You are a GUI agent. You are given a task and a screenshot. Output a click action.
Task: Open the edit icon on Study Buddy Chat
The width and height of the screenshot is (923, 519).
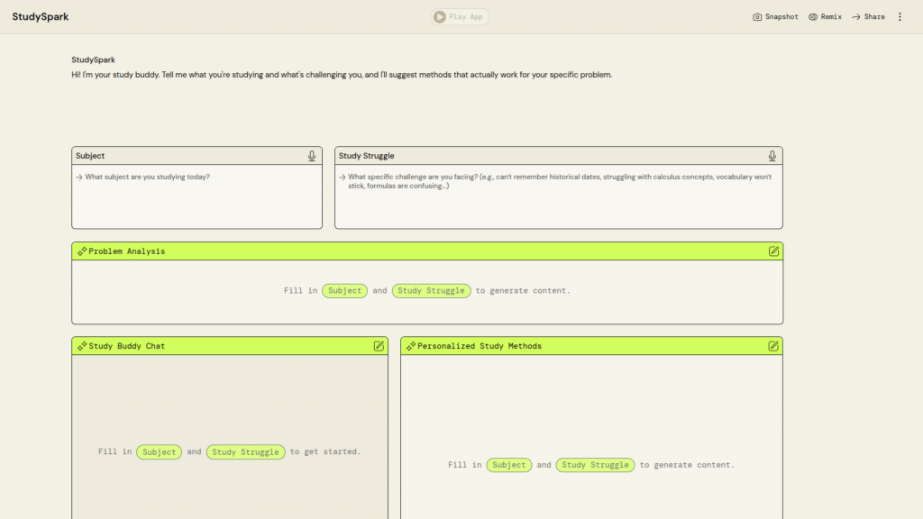coord(379,346)
